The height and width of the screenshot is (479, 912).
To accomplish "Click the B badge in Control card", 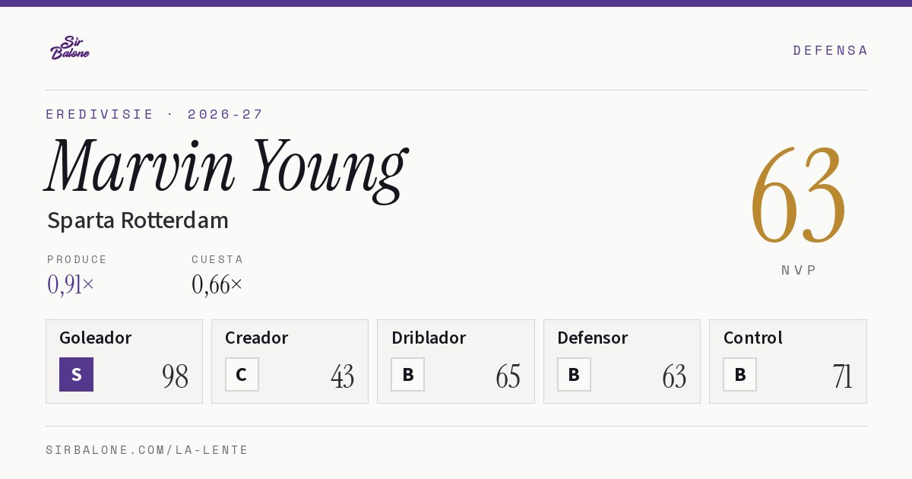I will [739, 374].
